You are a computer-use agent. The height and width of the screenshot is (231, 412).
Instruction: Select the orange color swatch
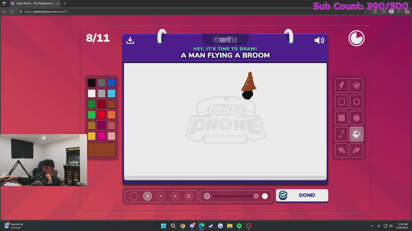(111, 115)
